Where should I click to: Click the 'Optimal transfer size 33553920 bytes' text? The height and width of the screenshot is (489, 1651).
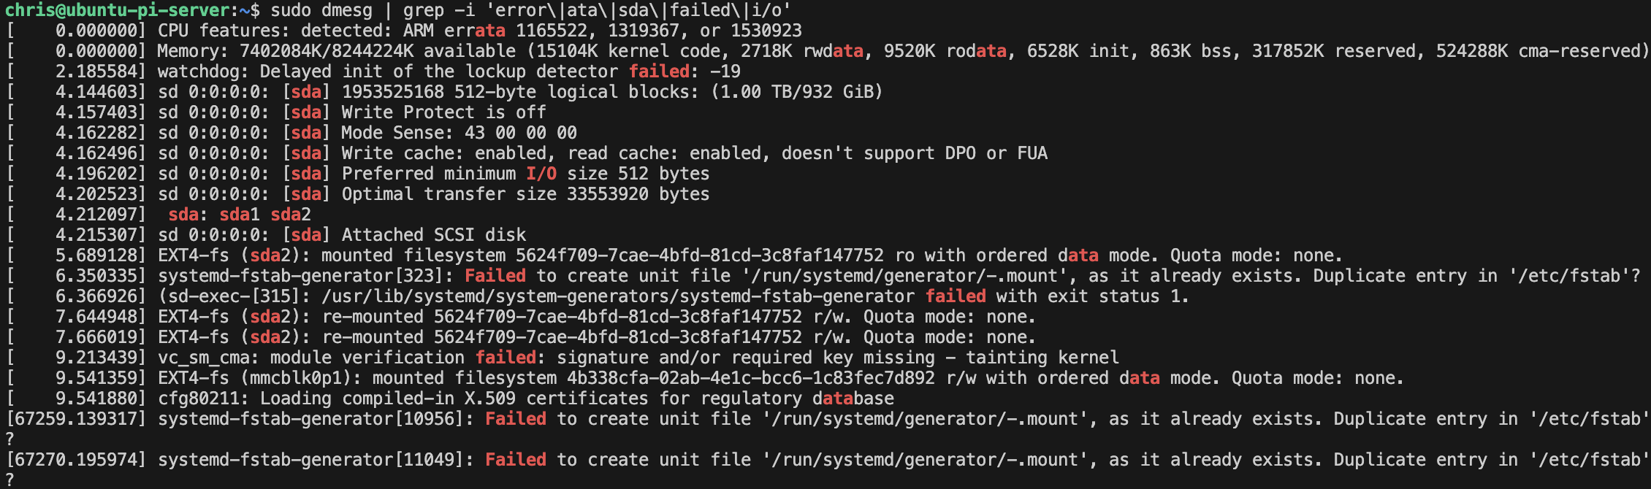[x=525, y=194]
